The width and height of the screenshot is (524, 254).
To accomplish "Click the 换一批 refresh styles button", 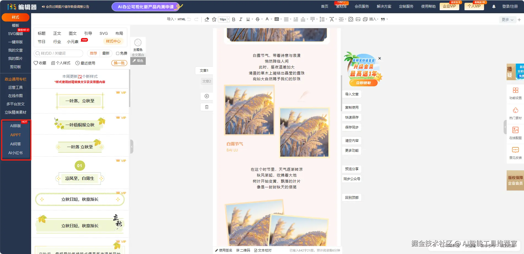I will pyautogui.click(x=119, y=63).
